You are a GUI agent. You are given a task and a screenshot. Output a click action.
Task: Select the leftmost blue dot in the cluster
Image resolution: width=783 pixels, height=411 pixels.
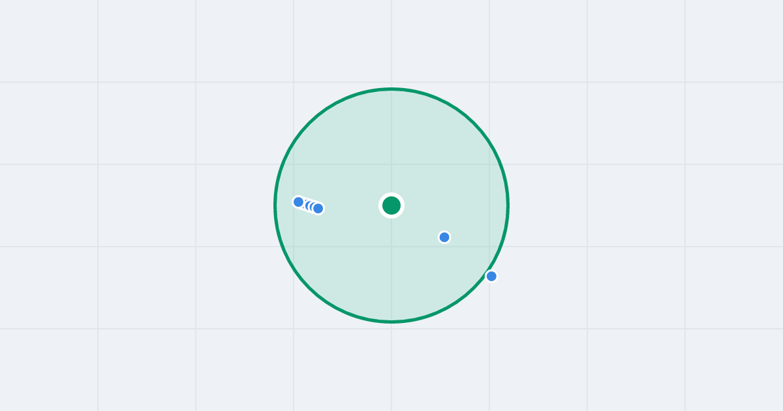pyautogui.click(x=298, y=202)
